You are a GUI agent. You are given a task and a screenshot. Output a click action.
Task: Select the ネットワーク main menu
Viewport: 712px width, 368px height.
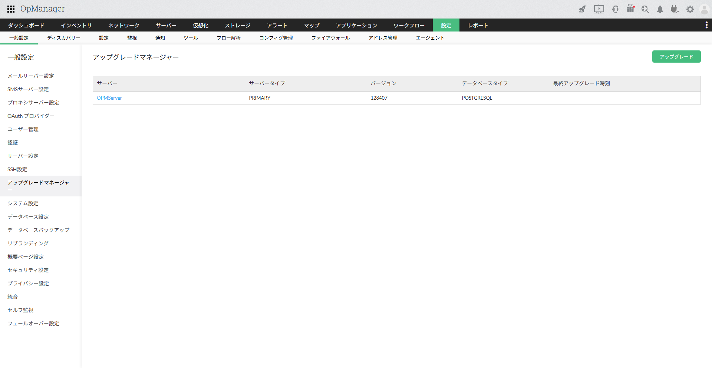(124, 25)
